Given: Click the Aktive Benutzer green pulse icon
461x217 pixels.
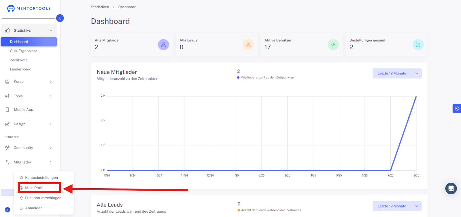Looking at the screenshot, I should (333, 45).
